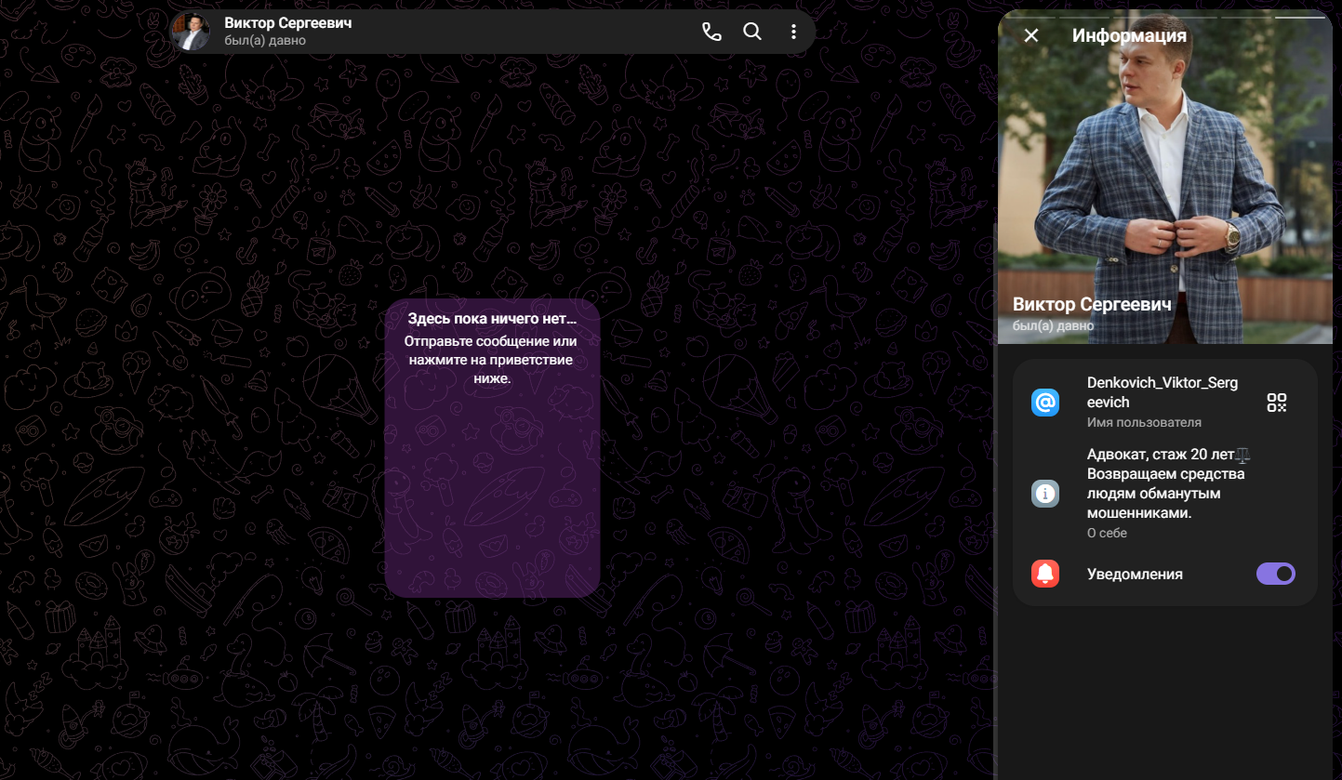Send the greeting sticker from the empty chat card
The height and width of the screenshot is (780, 1342).
[492, 488]
